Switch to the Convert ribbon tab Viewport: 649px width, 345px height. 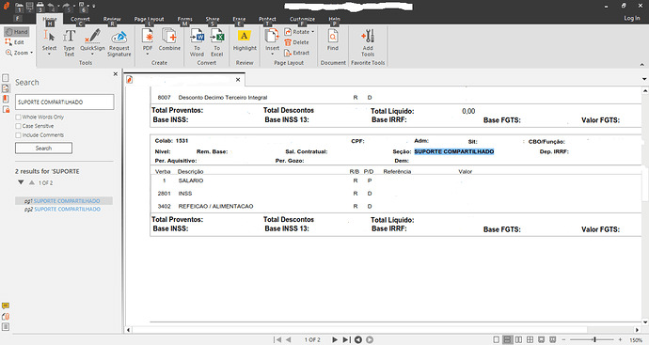80,19
